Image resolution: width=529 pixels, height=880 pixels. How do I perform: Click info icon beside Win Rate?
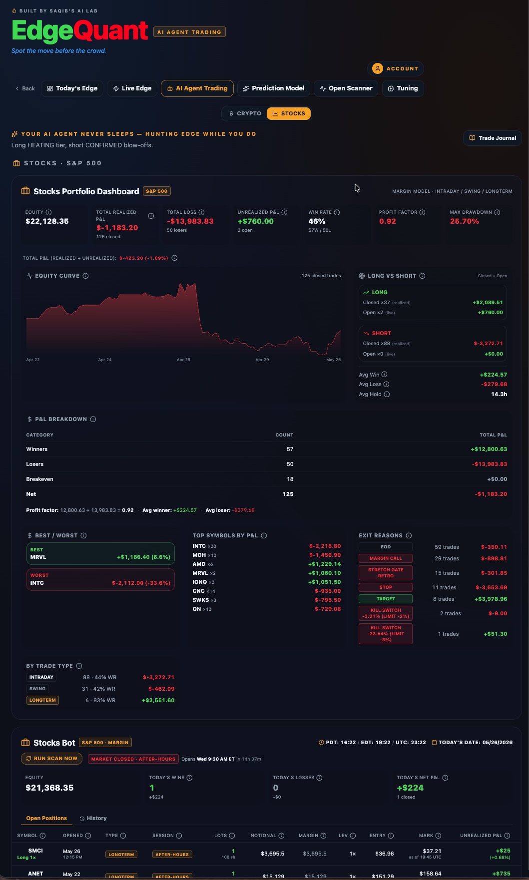point(337,212)
